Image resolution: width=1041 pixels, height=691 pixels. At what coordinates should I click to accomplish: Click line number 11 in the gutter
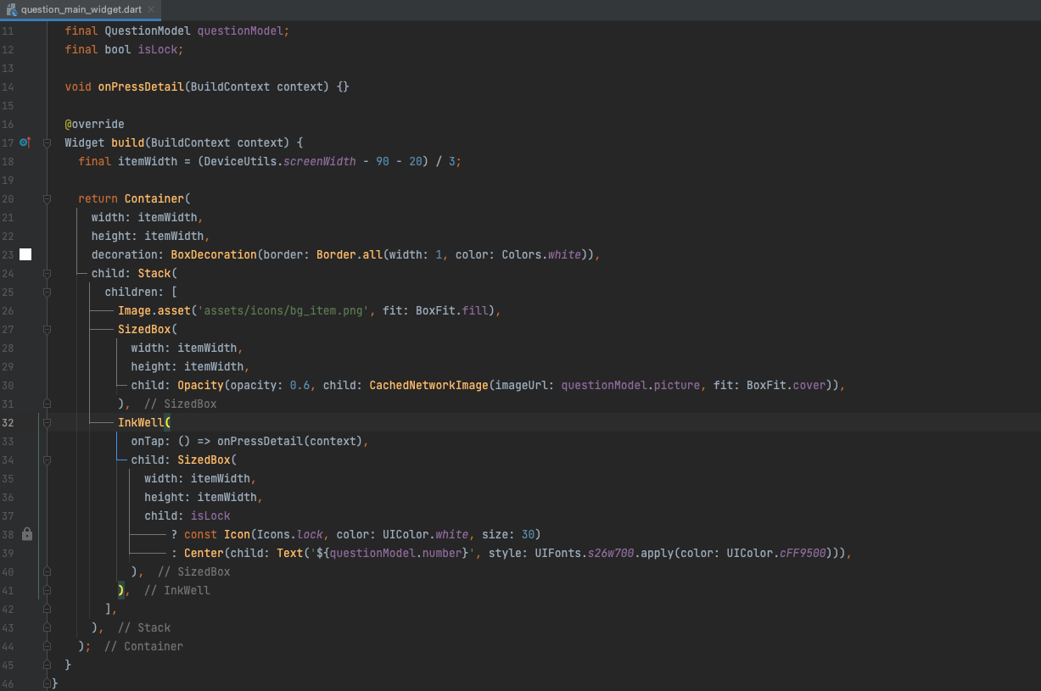tap(8, 31)
